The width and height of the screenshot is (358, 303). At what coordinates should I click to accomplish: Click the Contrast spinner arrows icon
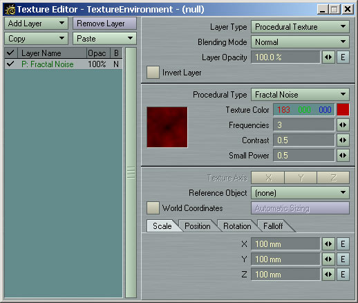[343, 140]
